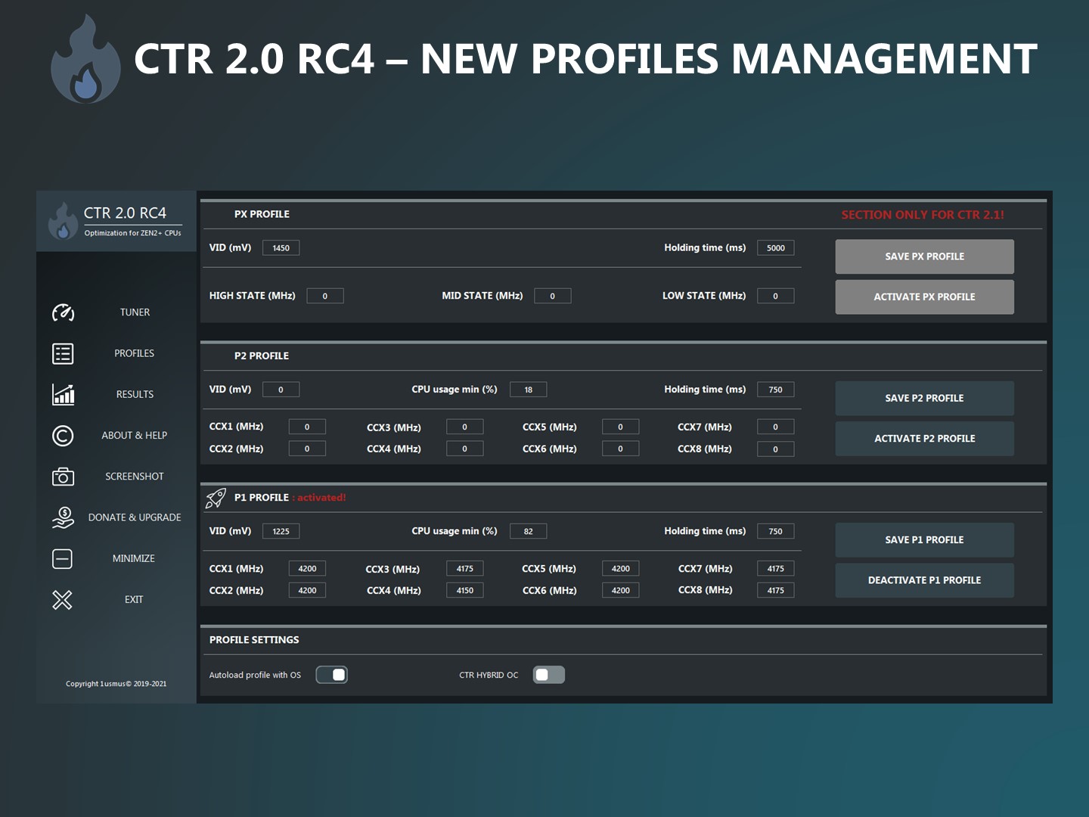Click PX profile VID field showing 1450
This screenshot has height=817, width=1089.
pyautogui.click(x=281, y=248)
